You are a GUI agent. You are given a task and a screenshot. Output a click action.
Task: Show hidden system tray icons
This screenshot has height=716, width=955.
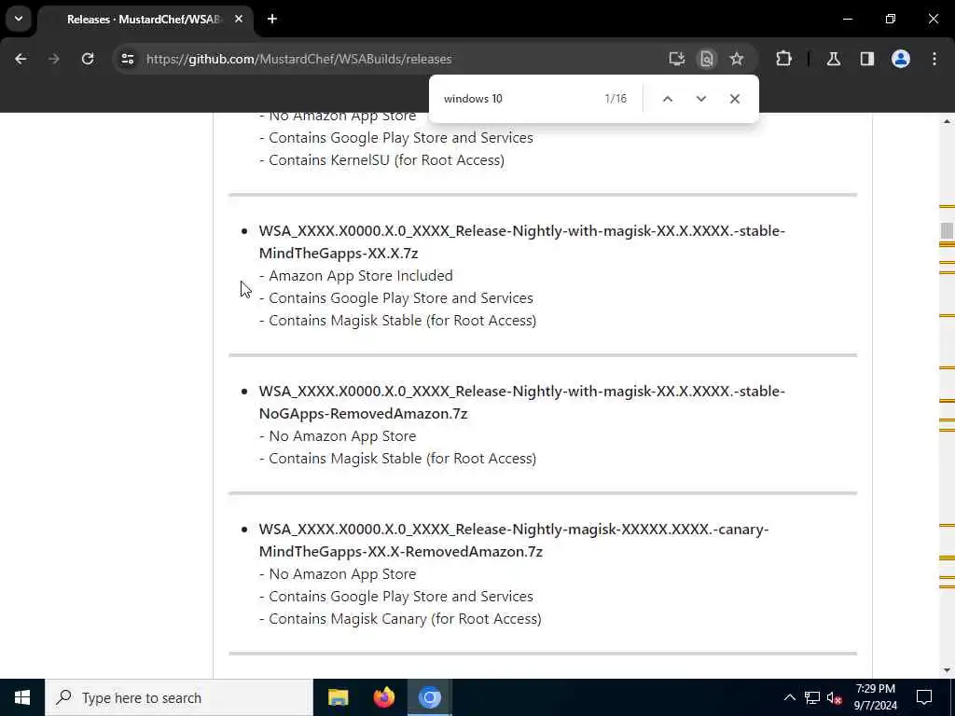point(789,697)
